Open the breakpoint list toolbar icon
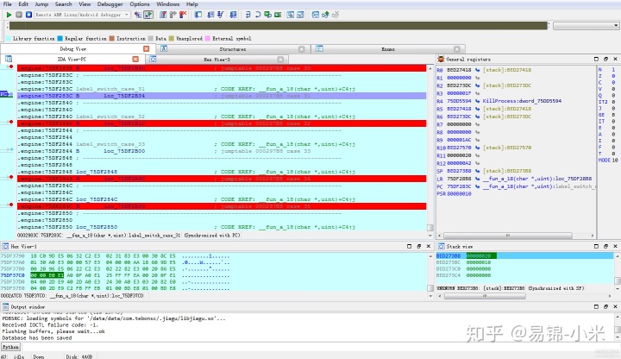 [x=163, y=15]
